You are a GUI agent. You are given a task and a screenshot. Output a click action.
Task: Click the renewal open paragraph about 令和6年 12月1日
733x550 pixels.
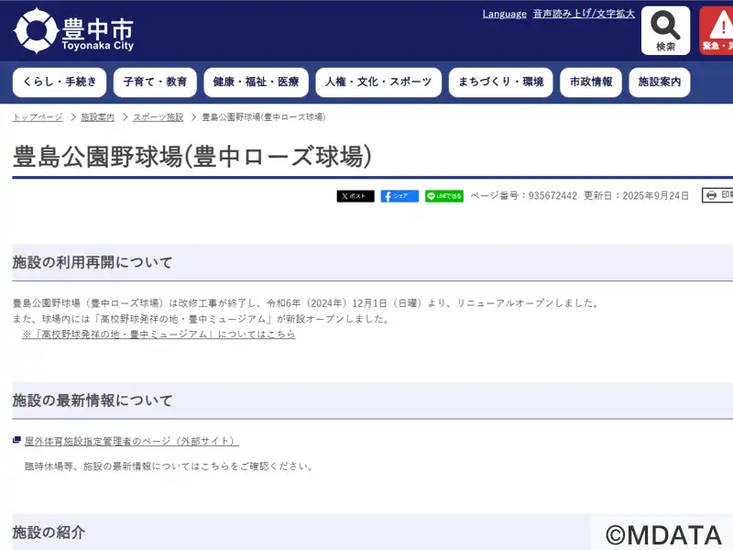click(x=306, y=303)
